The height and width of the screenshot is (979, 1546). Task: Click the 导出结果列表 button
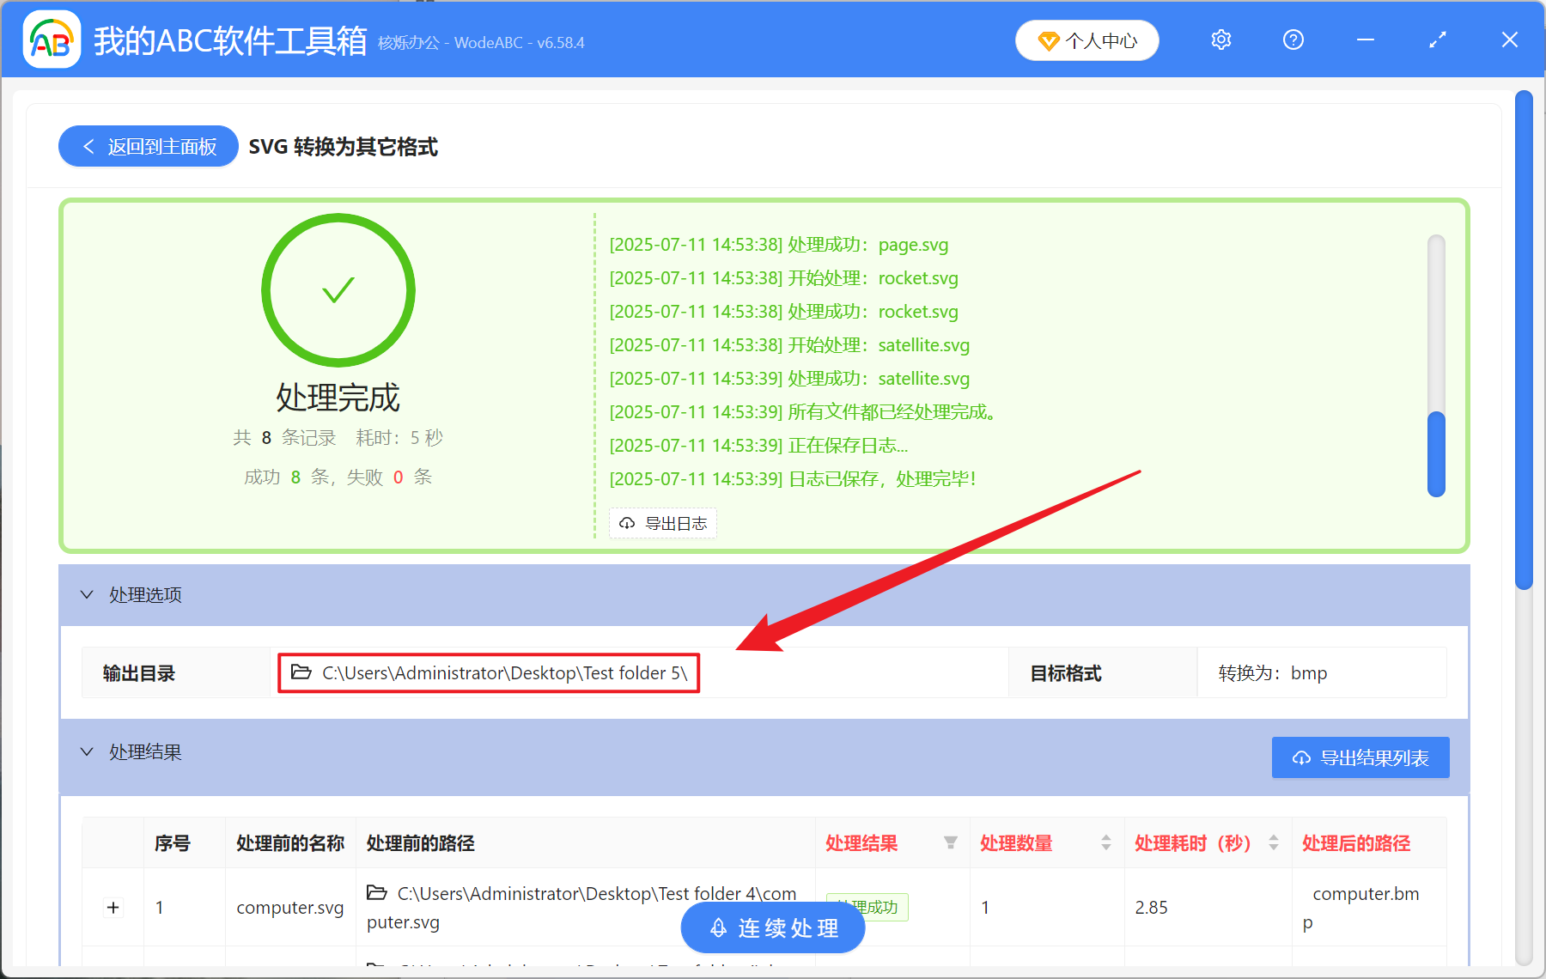(1360, 757)
